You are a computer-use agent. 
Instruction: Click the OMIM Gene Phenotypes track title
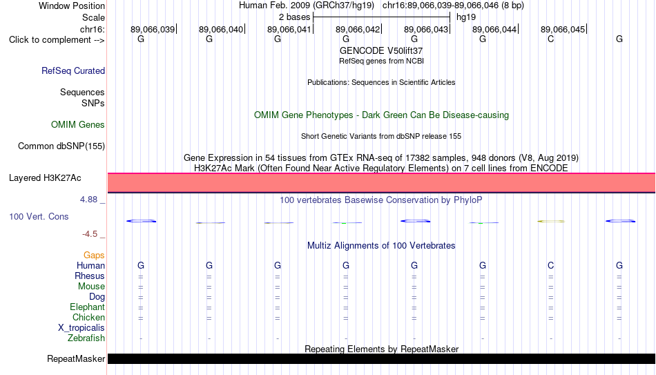pos(381,115)
